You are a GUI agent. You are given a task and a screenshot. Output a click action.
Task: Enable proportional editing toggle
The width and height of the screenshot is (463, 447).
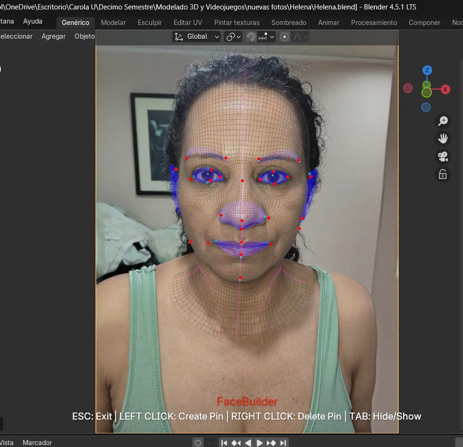click(x=285, y=37)
